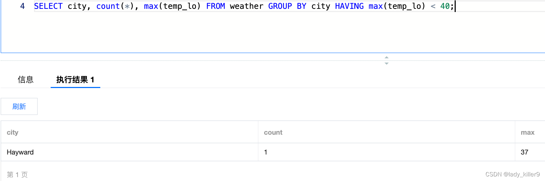Click the SELECT keyword in the query
Screen dimensions: 545x181
click(x=48, y=6)
